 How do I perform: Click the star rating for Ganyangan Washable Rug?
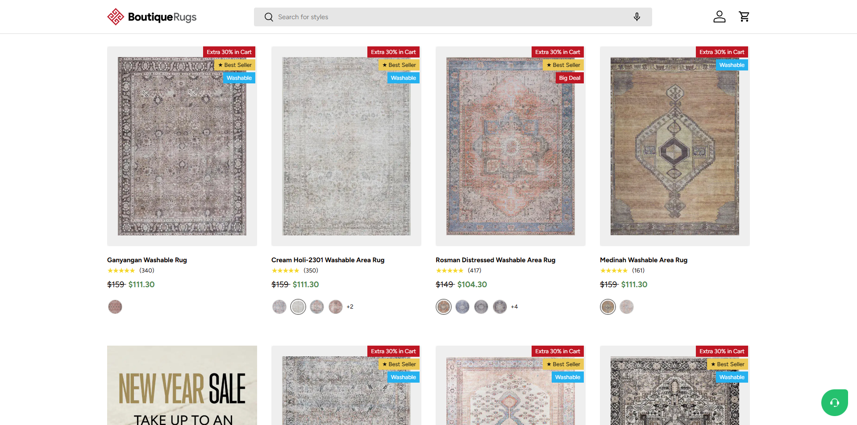pos(121,270)
